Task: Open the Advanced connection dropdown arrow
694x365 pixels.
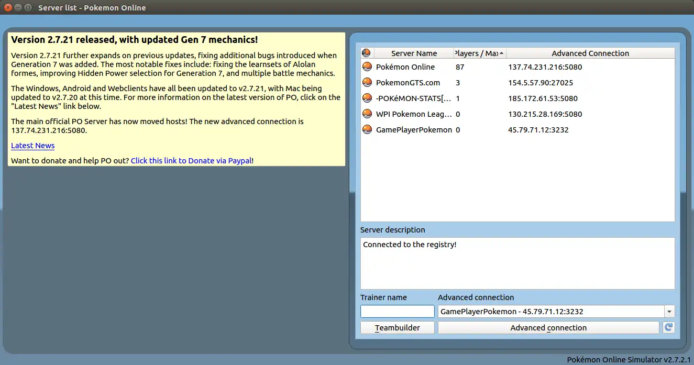Action: point(669,312)
